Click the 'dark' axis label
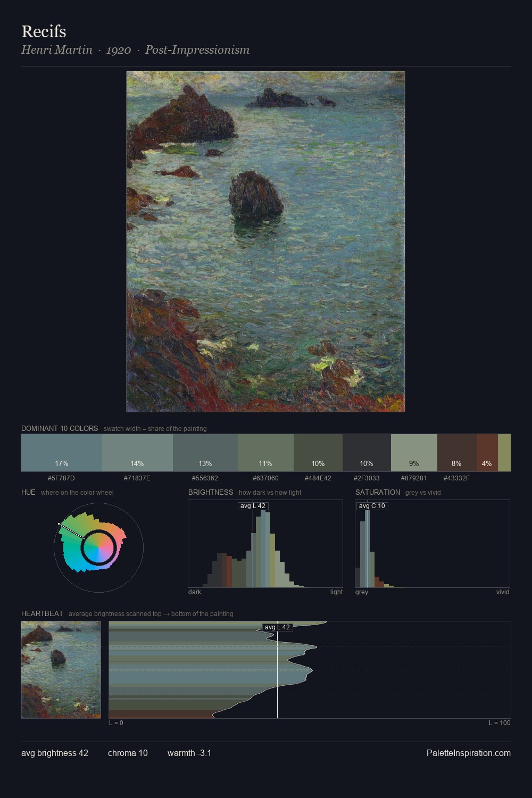The width and height of the screenshot is (532, 798). [x=195, y=592]
